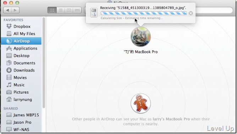The width and height of the screenshot is (237, 134).
Task: Click the Movies filmstrip icon
Action: coord(9,78)
